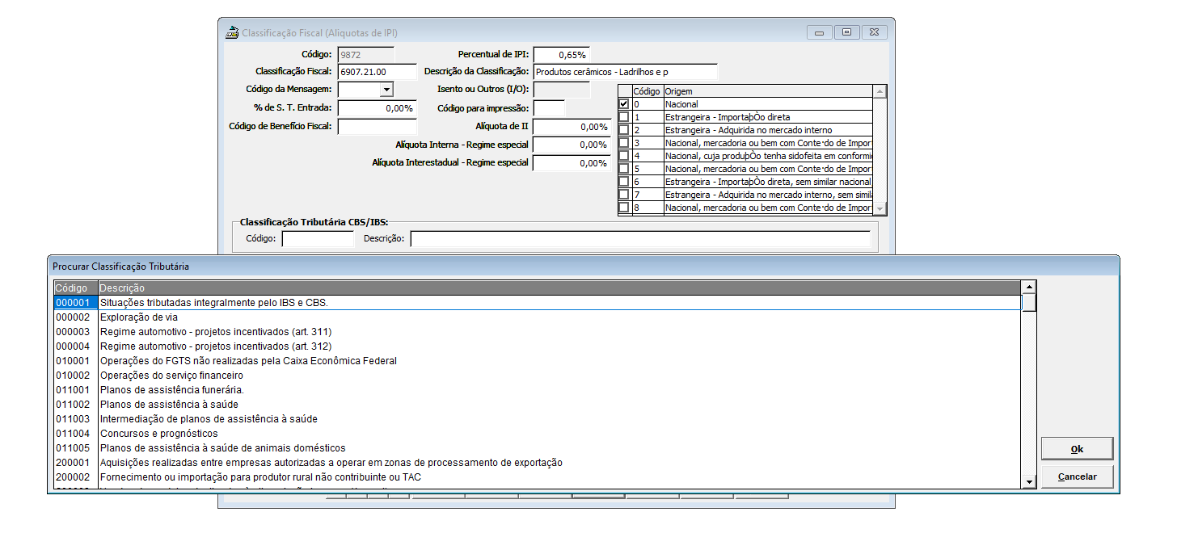Tick checkbox for Estrangeira - Importação direta
The width and height of the screenshot is (1177, 550).
tap(623, 117)
